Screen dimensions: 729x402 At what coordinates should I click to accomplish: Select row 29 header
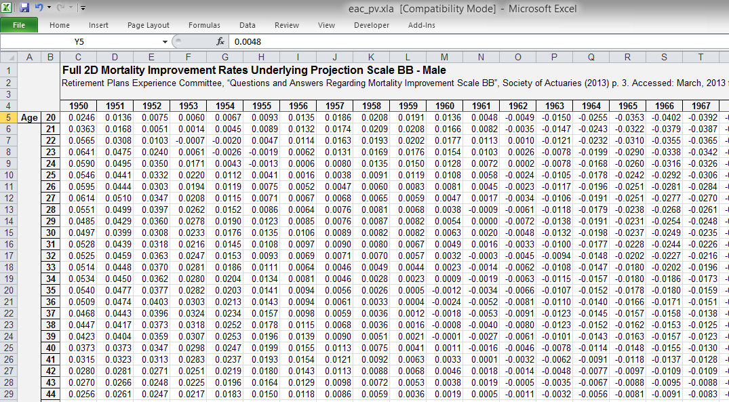pos(8,394)
